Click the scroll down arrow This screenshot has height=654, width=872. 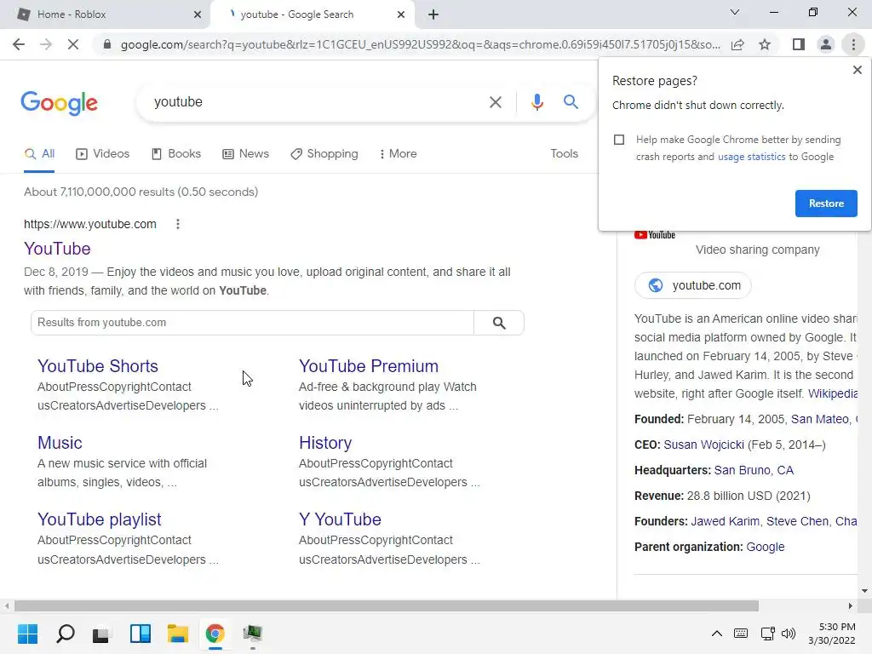tap(864, 591)
